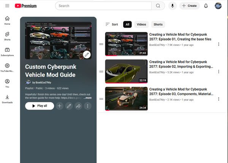The width and height of the screenshot is (228, 163).
Task: Go to Shorts in sidebar
Action: (x=7, y=36)
